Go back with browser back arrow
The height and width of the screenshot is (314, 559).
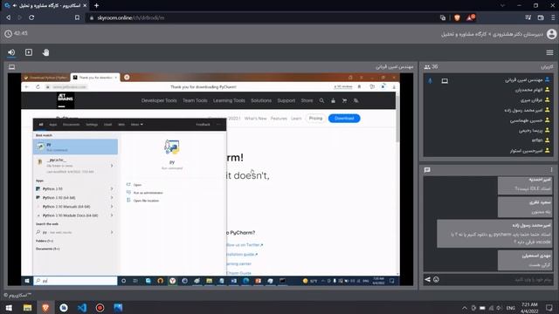[x=8, y=17]
